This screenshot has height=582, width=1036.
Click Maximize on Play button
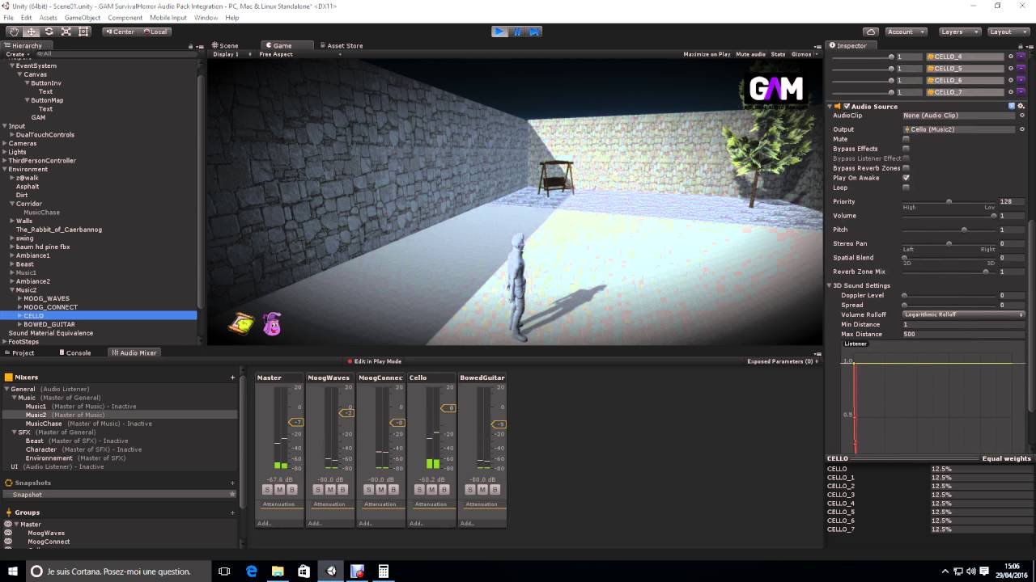coord(707,54)
